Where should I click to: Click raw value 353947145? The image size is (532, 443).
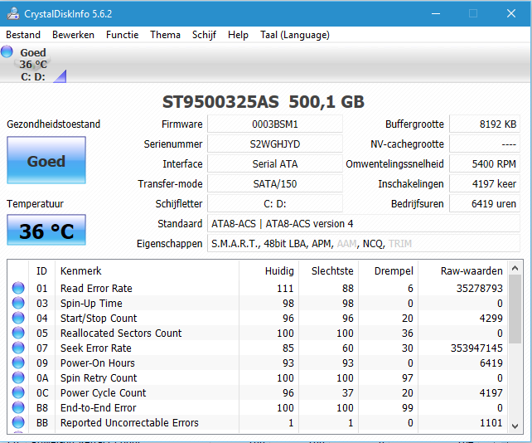tap(476, 348)
